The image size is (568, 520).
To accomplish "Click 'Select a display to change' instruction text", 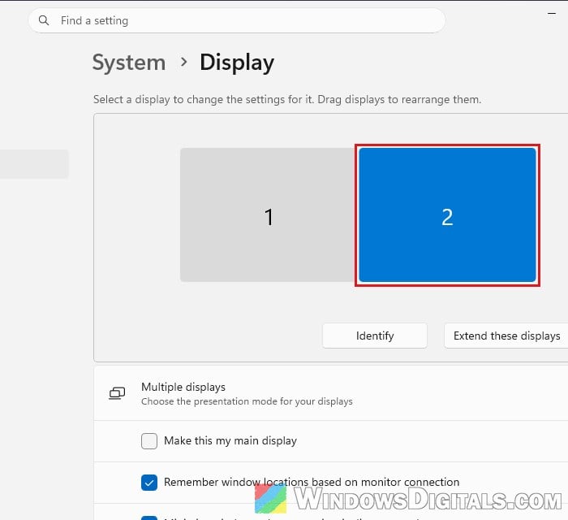I will coord(287,99).
